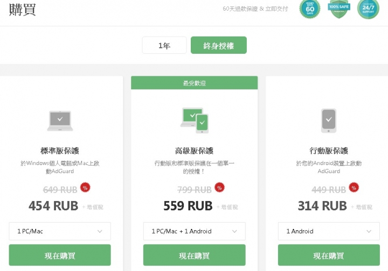
Task: Click the red discount badge beside 649 RUB
Action: pos(85,188)
